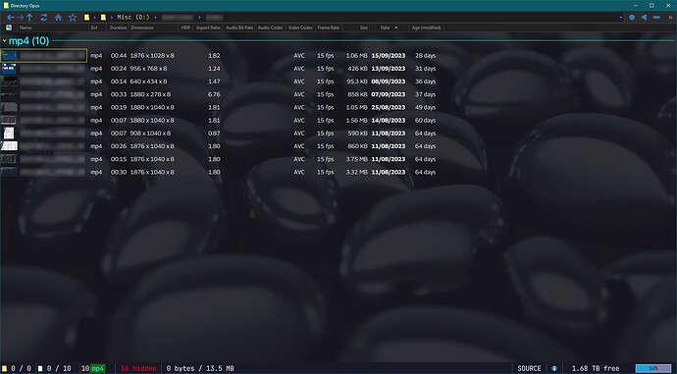Refresh the file listing
The image size is (677, 374).
43,18
